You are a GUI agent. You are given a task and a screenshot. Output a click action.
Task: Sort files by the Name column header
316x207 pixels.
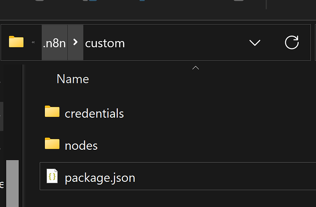click(x=72, y=79)
